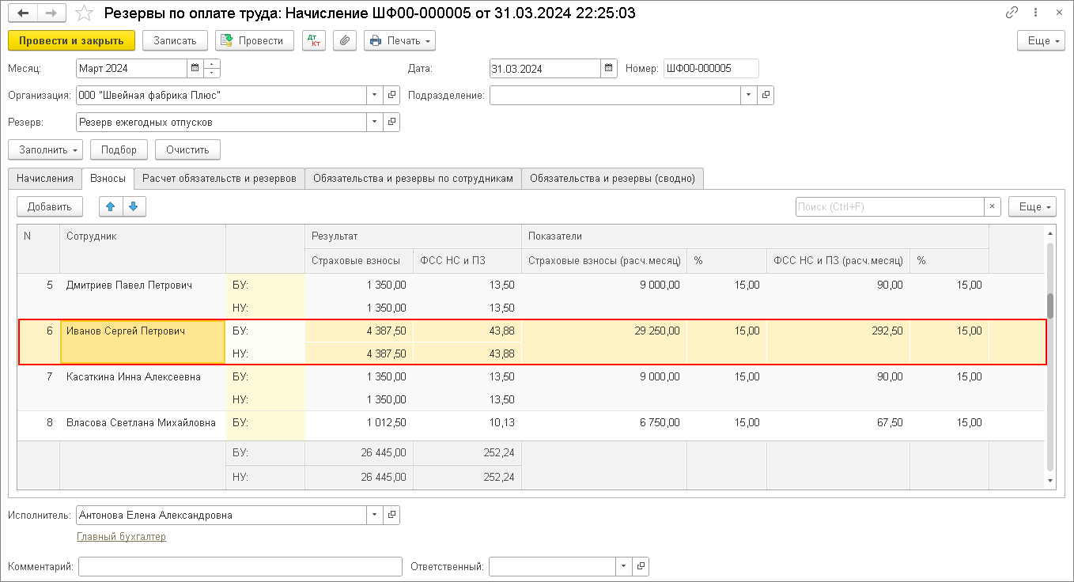The height and width of the screenshot is (582, 1074).
Task: Clear the table search with X
Action: point(993,206)
